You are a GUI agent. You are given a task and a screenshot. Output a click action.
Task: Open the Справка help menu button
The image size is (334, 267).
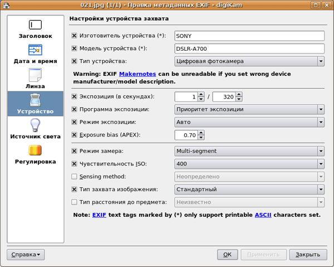point(26,255)
